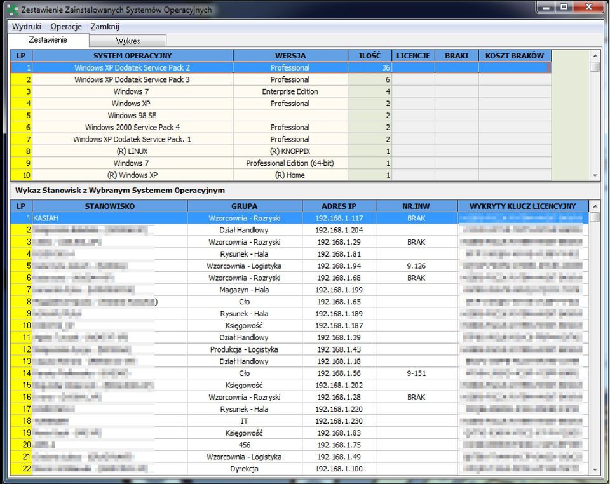Click the down arrow of the operating systems table scrollbar
The height and width of the screenshot is (484, 610).
pyautogui.click(x=595, y=175)
